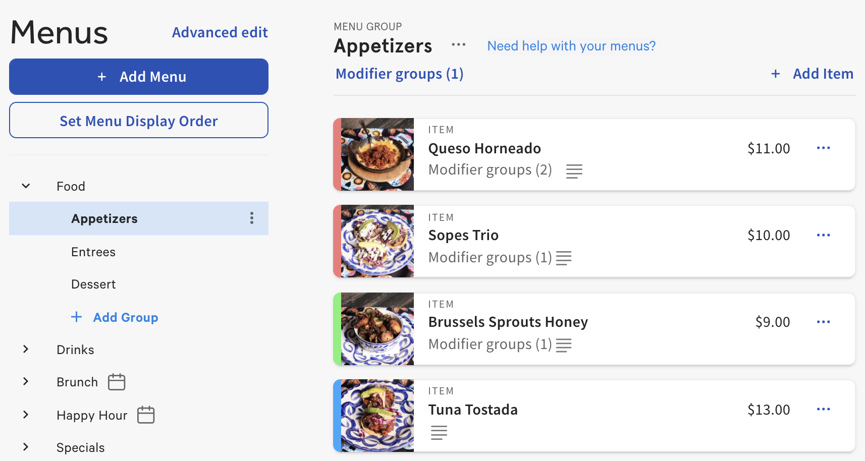865x461 pixels.
Task: Select the Dessert menu group
Action: (x=93, y=283)
